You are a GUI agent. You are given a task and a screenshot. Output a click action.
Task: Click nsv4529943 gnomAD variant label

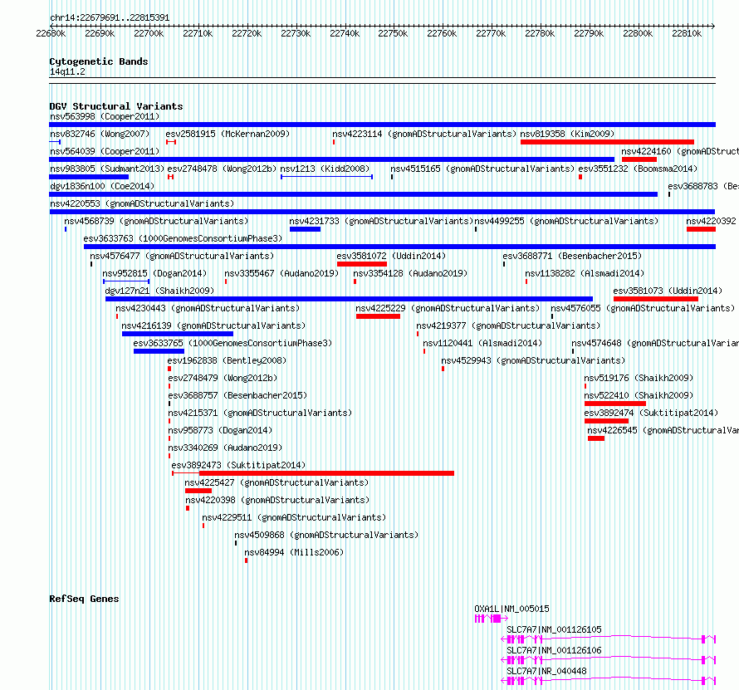533,360
